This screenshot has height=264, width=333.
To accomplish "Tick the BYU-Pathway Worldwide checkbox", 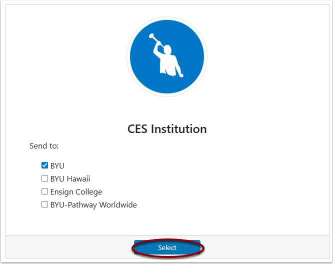I will pos(44,204).
